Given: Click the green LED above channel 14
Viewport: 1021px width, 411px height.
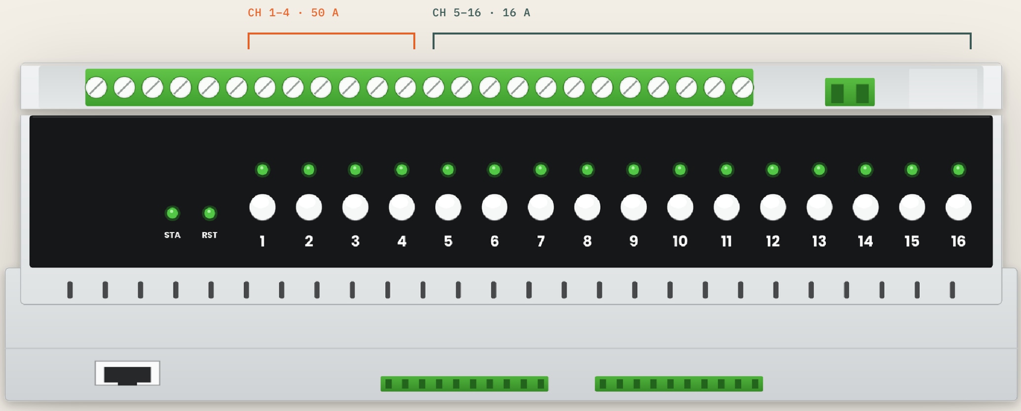Looking at the screenshot, I should (x=865, y=170).
